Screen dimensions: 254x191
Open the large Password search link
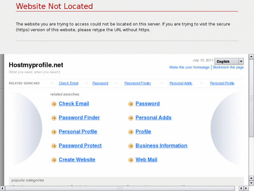147,104
